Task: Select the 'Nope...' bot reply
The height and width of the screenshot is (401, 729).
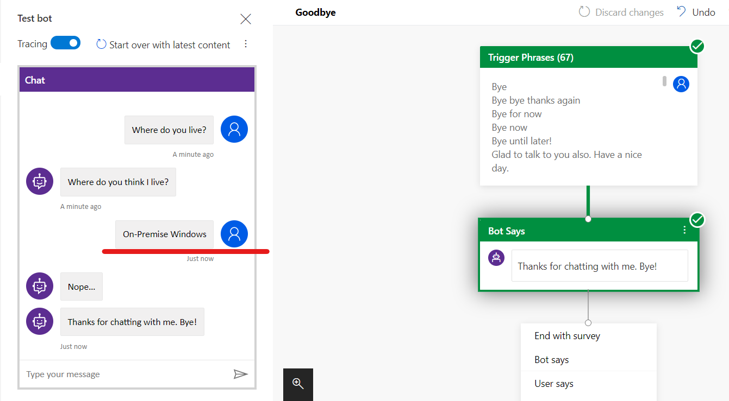Action: (x=82, y=287)
